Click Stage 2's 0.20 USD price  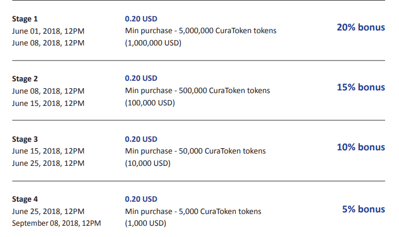141,79
